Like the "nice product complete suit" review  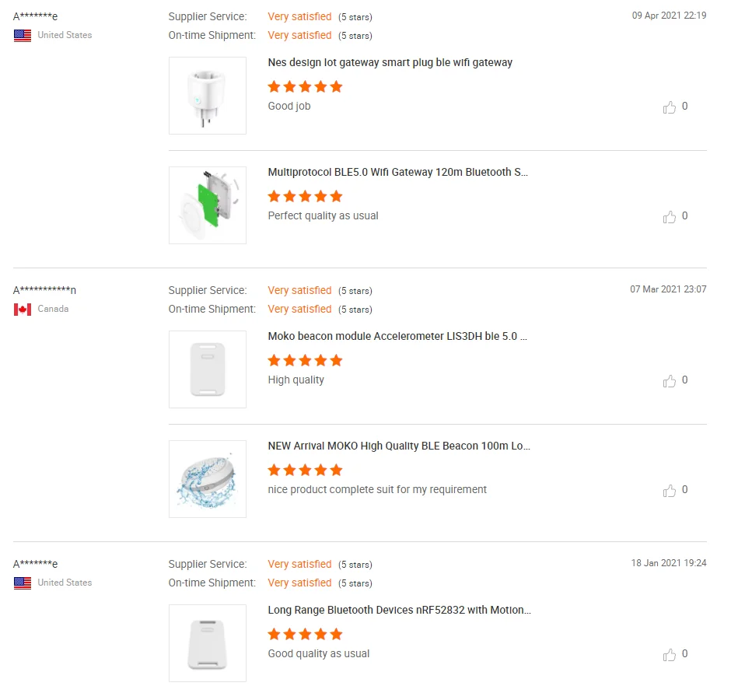click(669, 491)
